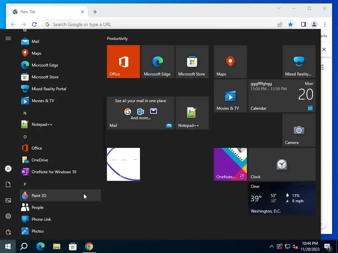
Task: Open Settings gear in Start sidebar
Action: coord(8,216)
